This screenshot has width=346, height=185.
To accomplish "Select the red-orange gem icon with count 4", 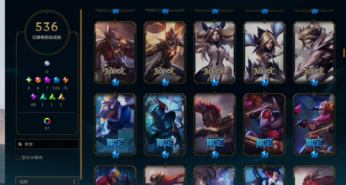I will pos(38,80).
